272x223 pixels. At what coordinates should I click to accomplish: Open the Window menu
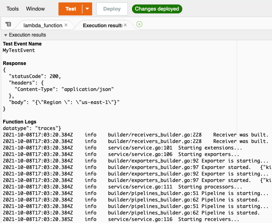click(x=35, y=9)
